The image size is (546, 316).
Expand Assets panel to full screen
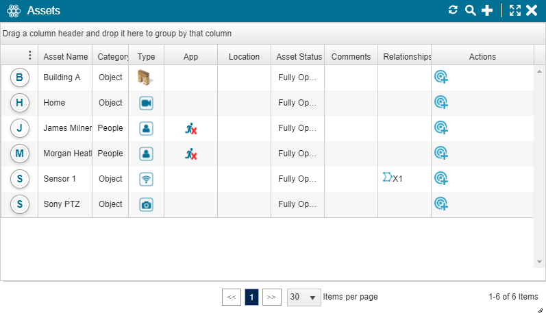[x=515, y=10]
